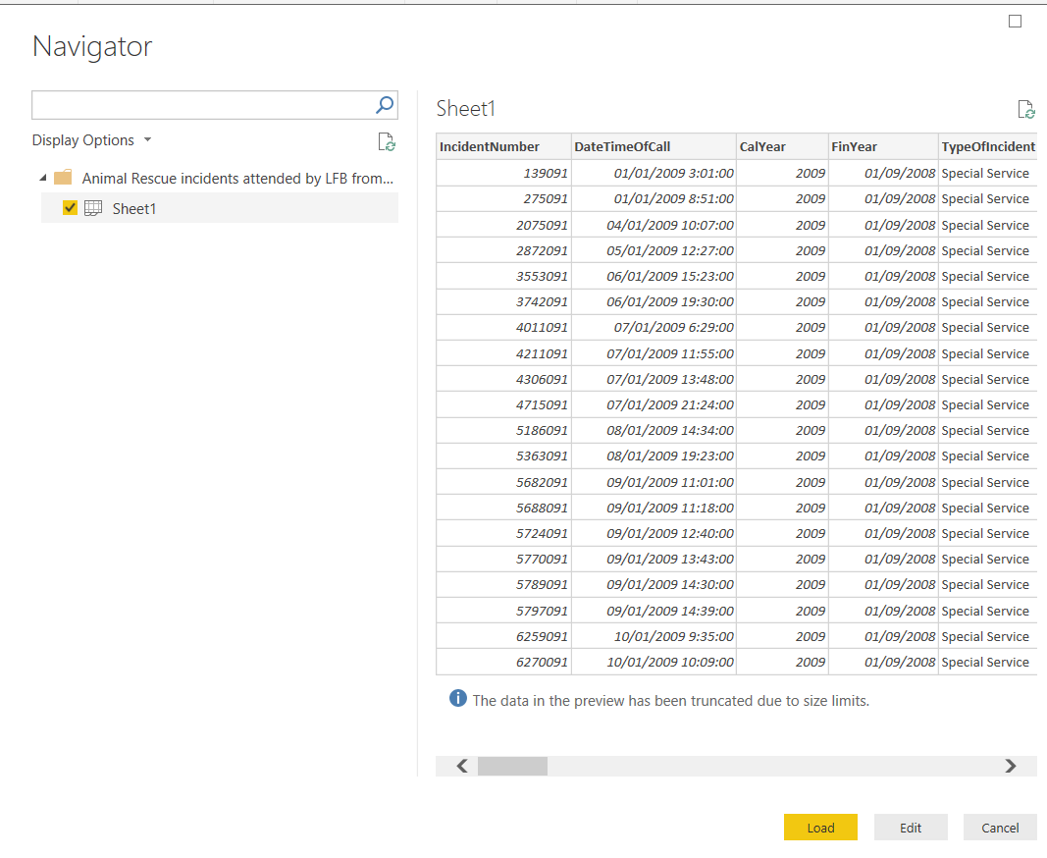Click the Cancel button
The width and height of the screenshot is (1047, 858).
pyautogui.click(x=1000, y=828)
